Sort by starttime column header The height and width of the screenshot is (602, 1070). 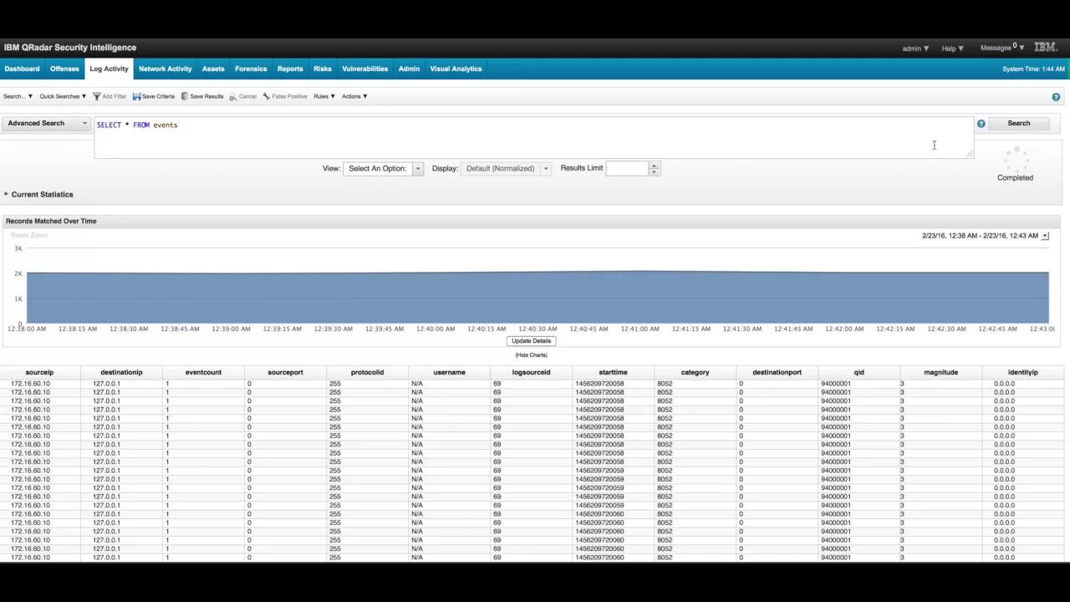(613, 372)
